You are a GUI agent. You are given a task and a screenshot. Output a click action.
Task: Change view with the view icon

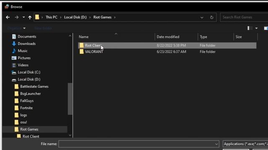[250, 28]
